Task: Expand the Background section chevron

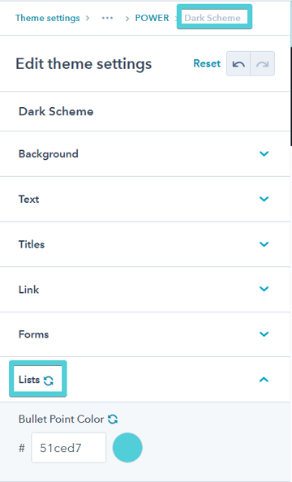Action: pyautogui.click(x=264, y=153)
